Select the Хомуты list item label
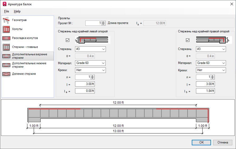236x149 pixels. coord(17,29)
